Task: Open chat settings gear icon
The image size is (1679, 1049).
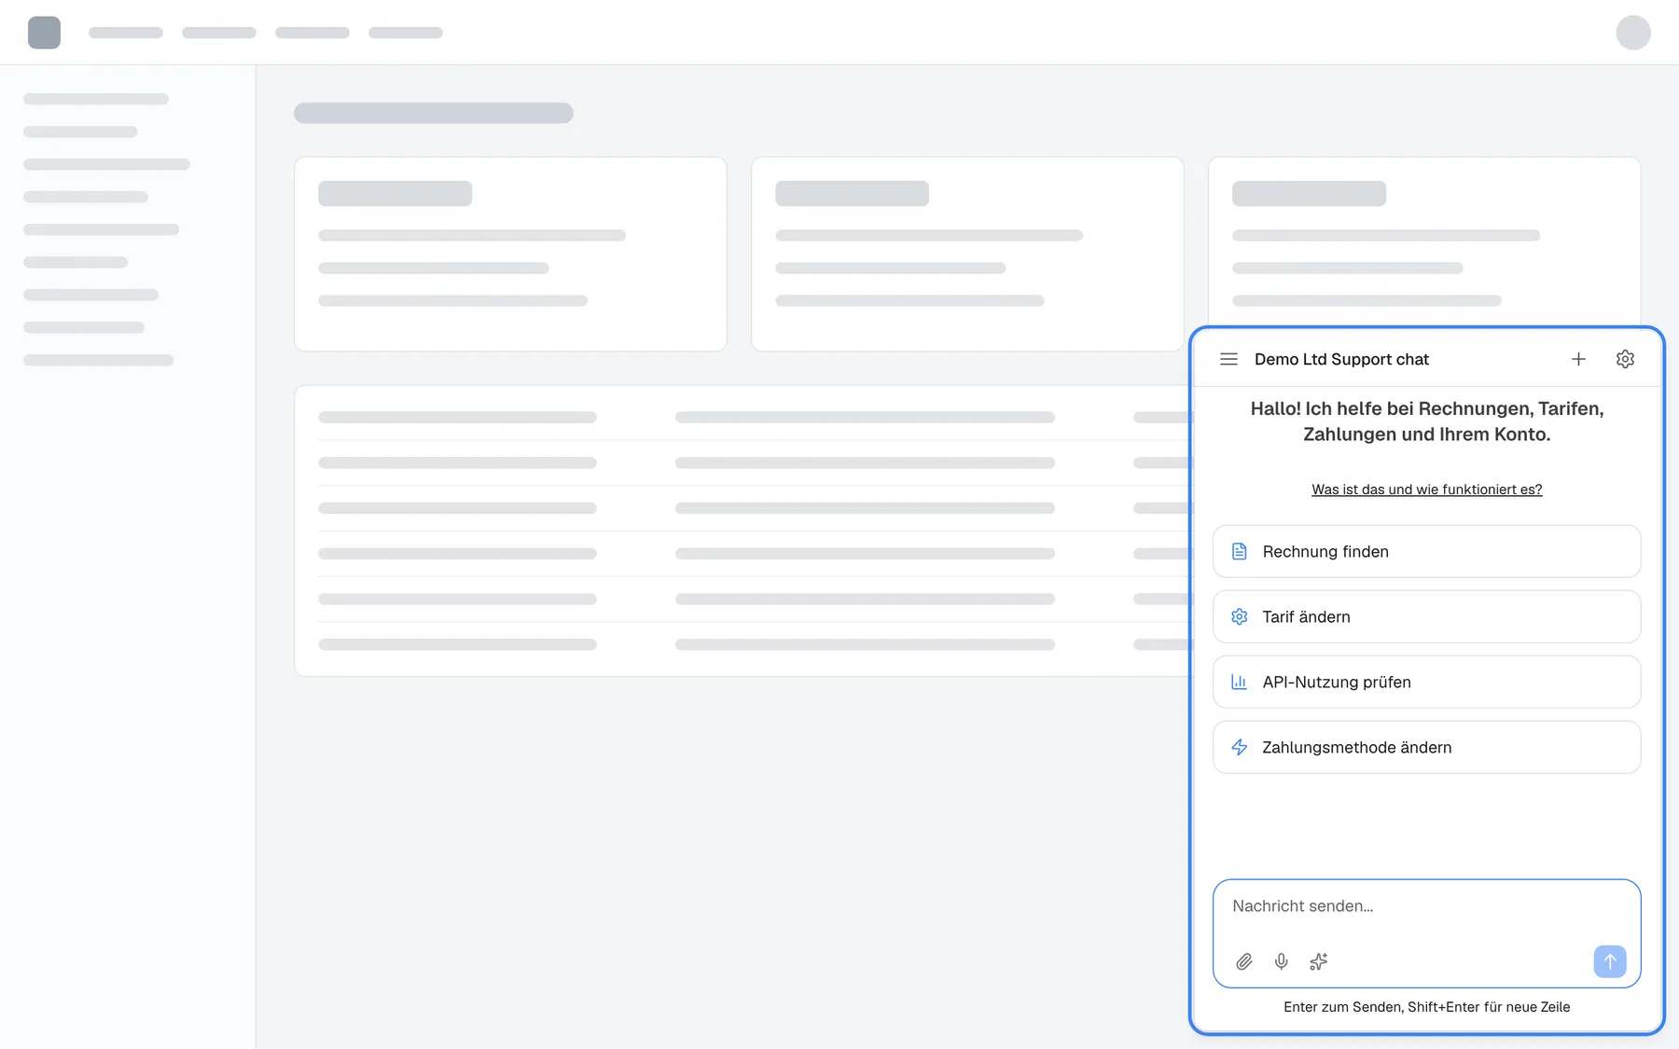Action: [x=1625, y=359]
